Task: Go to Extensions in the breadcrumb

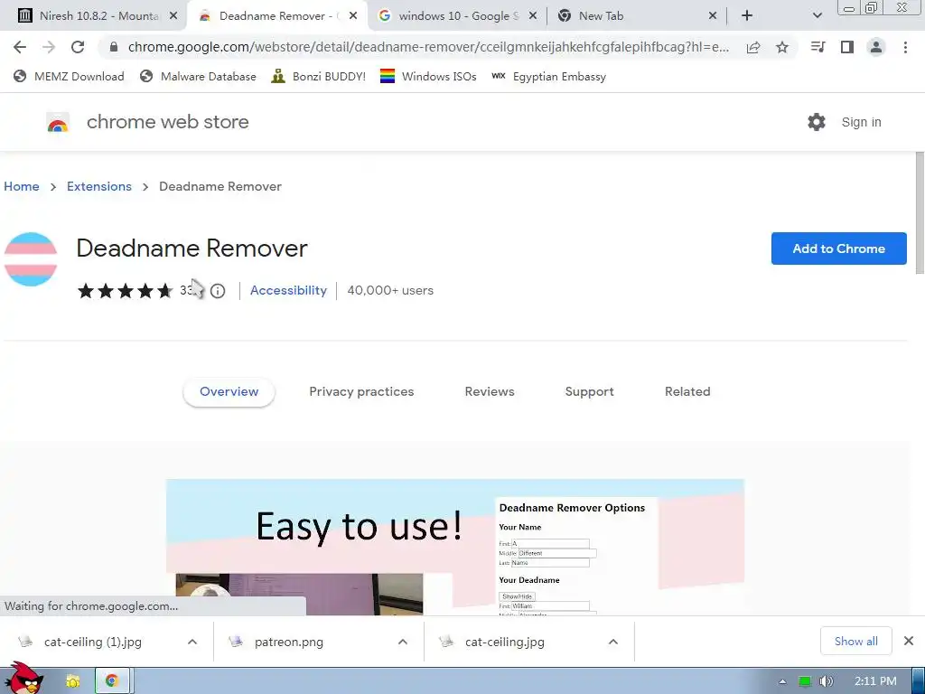Action: pos(99,186)
